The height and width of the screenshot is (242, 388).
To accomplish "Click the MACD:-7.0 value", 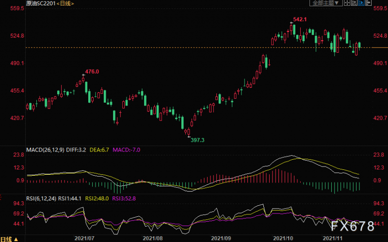I will click(127, 150).
